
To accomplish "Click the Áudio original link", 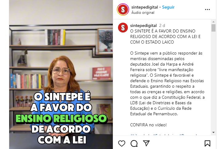I will coord(143,13).
